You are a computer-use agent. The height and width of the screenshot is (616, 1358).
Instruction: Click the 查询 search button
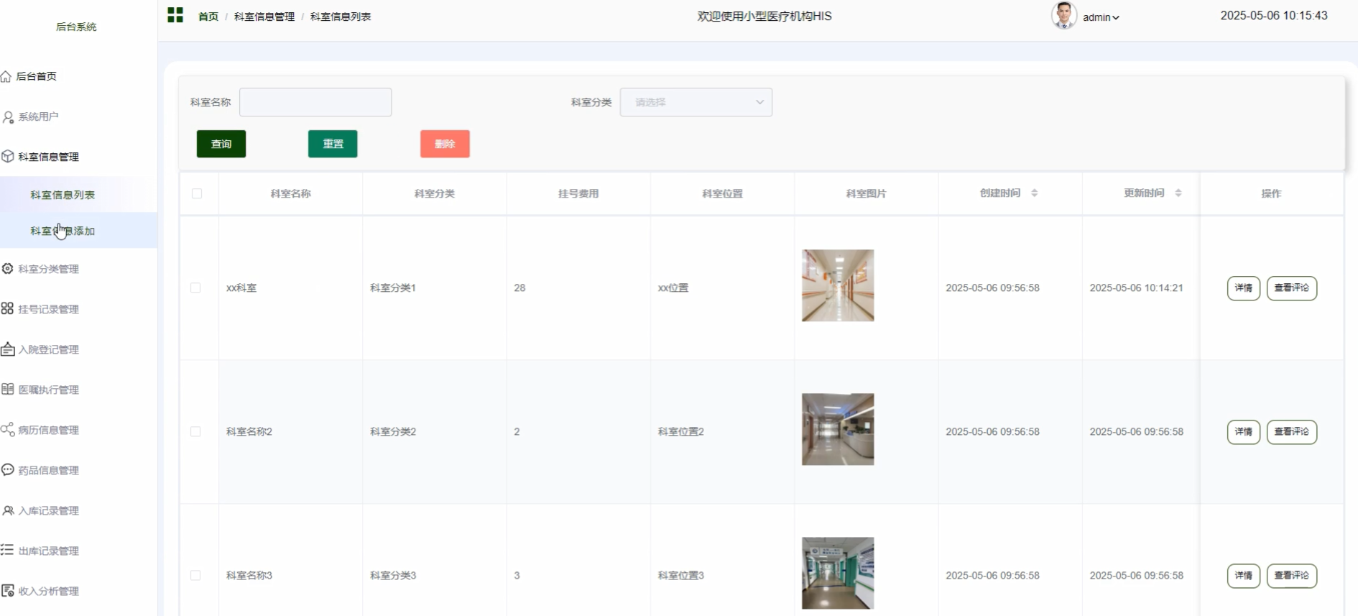coord(221,144)
